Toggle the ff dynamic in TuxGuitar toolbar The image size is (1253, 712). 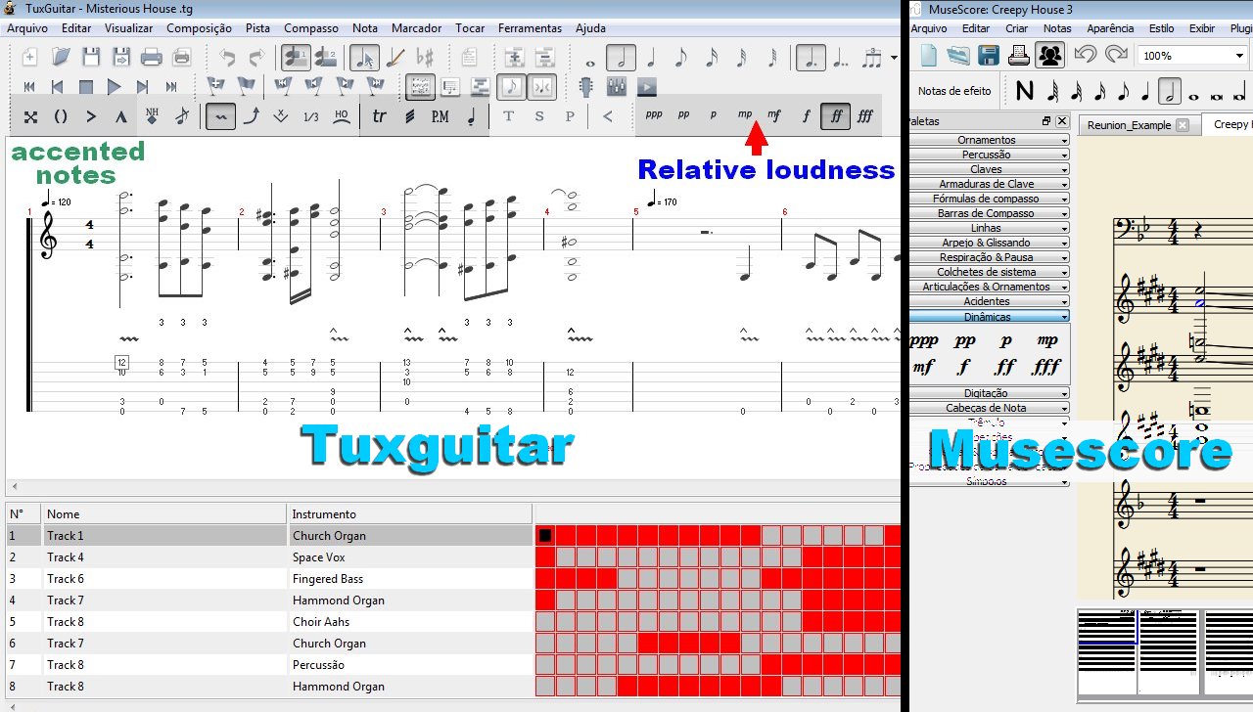[836, 116]
